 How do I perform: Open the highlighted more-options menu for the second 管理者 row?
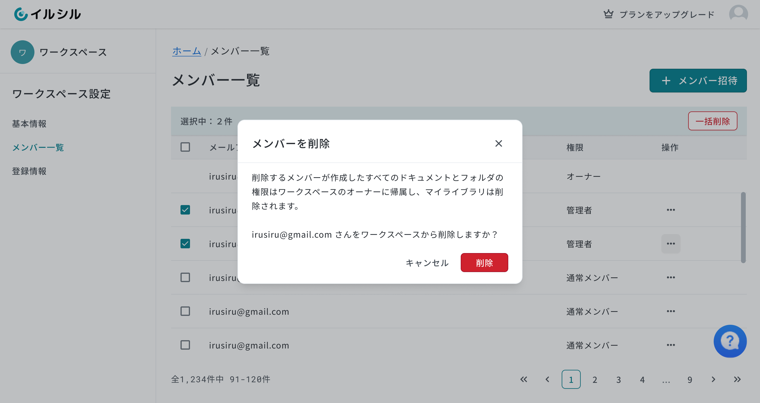tap(671, 244)
